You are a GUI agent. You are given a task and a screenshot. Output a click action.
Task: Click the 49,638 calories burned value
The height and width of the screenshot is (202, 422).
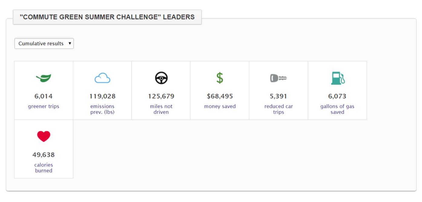pos(44,155)
